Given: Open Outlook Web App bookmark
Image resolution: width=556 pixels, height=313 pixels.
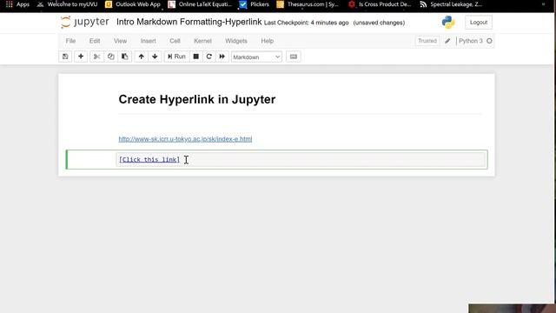Looking at the screenshot, I should (133, 4).
